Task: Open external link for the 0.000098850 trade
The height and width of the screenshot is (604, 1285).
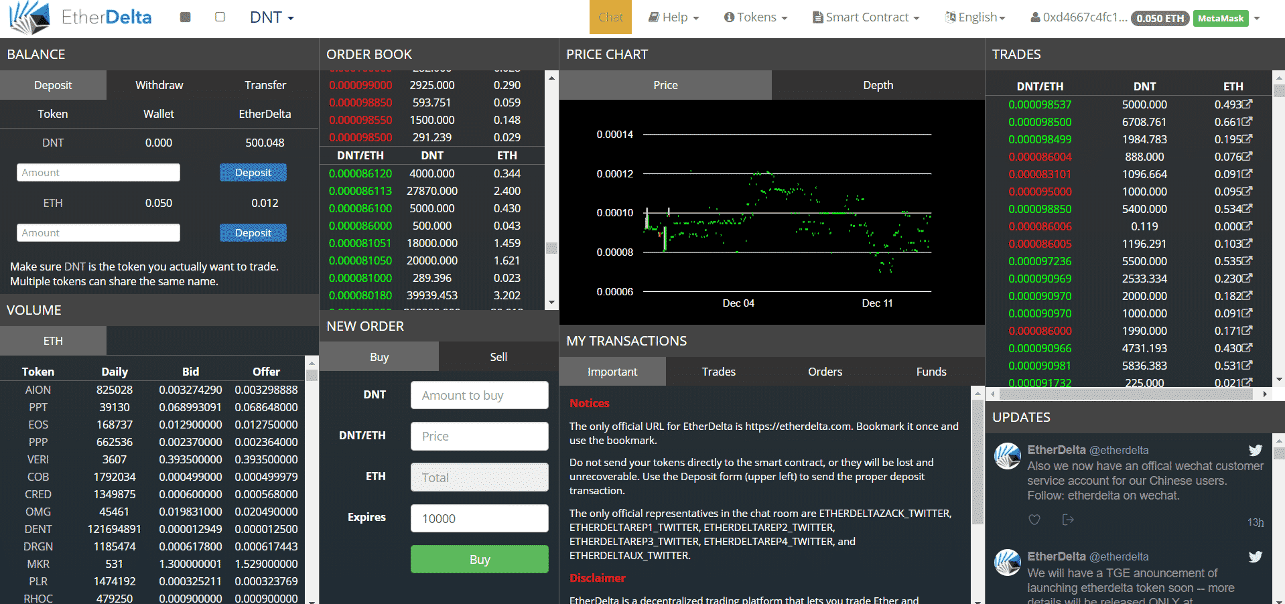Action: click(1247, 208)
